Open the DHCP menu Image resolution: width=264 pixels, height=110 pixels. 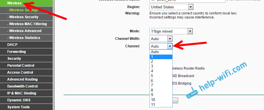point(26,45)
